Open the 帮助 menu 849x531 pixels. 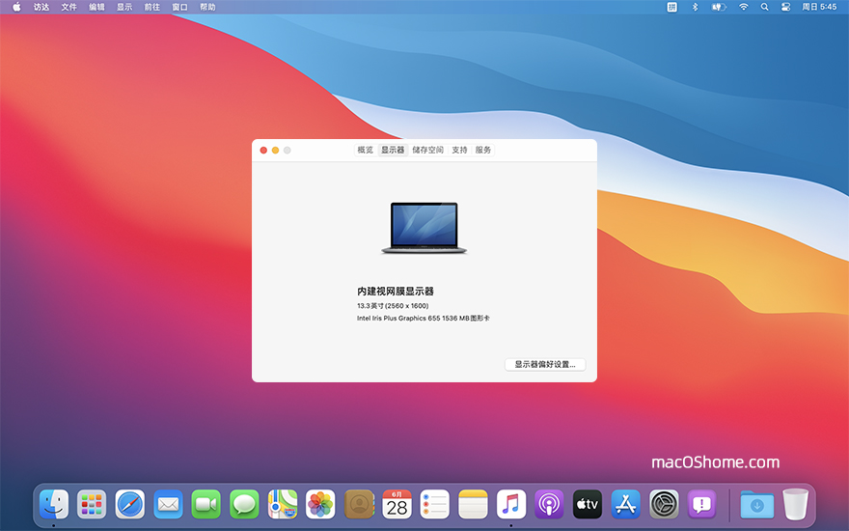point(208,7)
